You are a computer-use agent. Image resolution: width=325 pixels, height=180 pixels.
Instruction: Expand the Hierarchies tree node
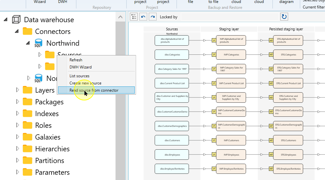(x=18, y=149)
